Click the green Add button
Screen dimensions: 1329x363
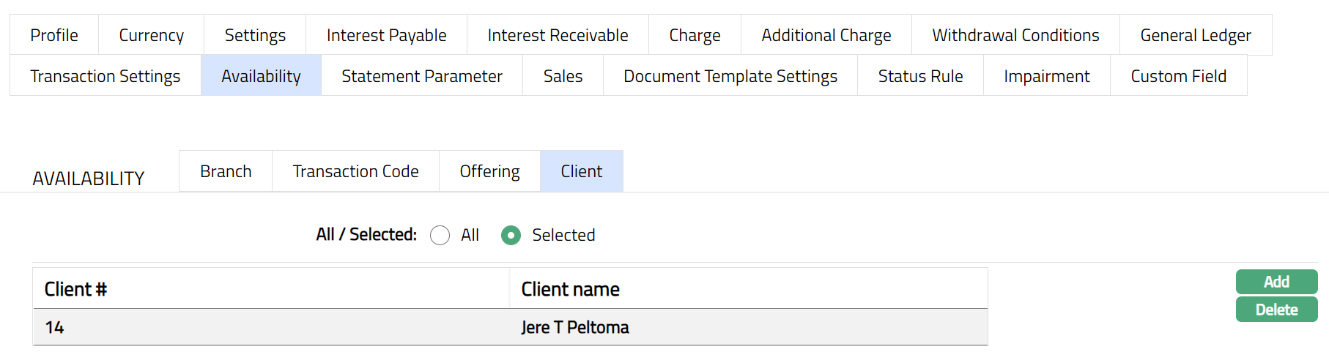click(x=1276, y=282)
